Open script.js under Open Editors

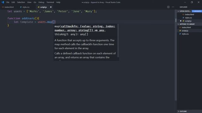click(189, 21)
